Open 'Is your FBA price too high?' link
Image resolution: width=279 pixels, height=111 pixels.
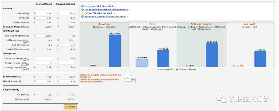(x=98, y=13)
